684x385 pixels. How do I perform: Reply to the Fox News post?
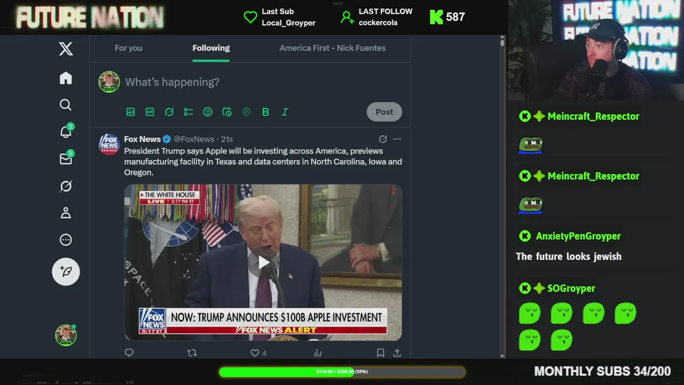[129, 352]
